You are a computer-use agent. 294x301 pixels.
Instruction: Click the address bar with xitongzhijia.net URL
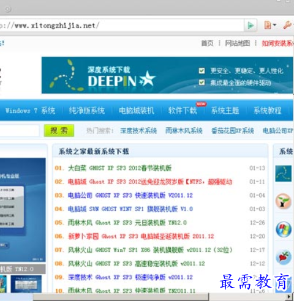[121, 26]
